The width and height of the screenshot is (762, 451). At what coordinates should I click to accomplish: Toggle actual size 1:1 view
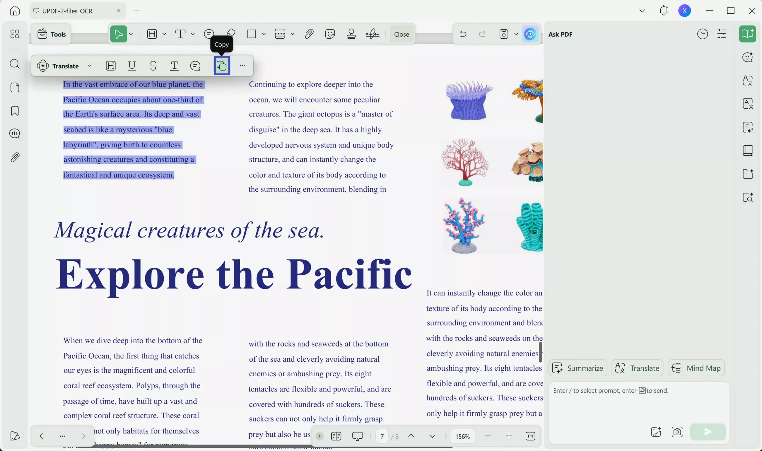[x=530, y=436]
